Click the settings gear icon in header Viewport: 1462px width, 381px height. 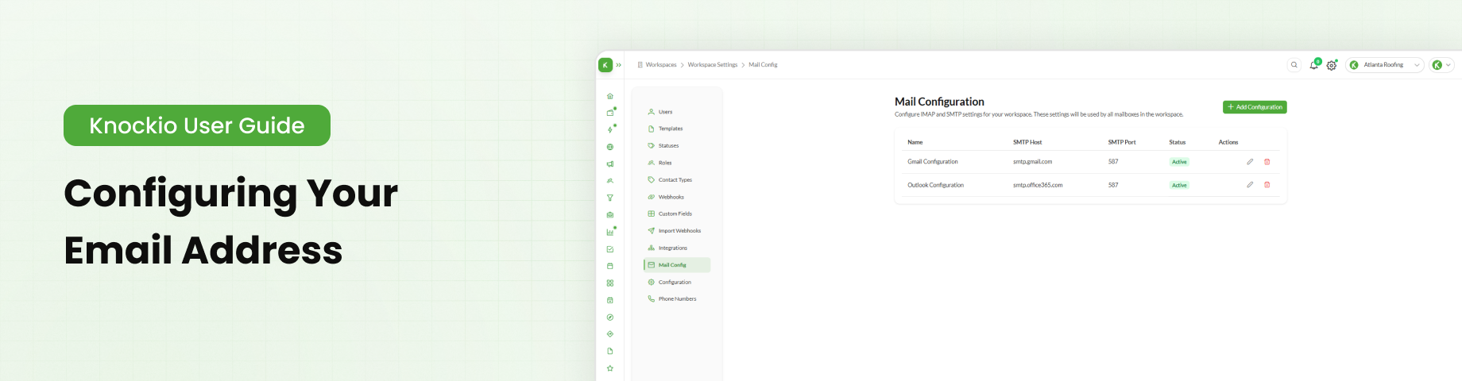[x=1332, y=65]
